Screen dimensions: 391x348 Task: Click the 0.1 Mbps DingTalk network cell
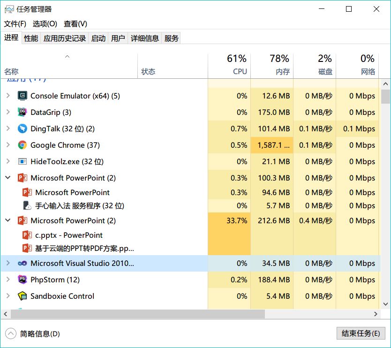[357, 129]
